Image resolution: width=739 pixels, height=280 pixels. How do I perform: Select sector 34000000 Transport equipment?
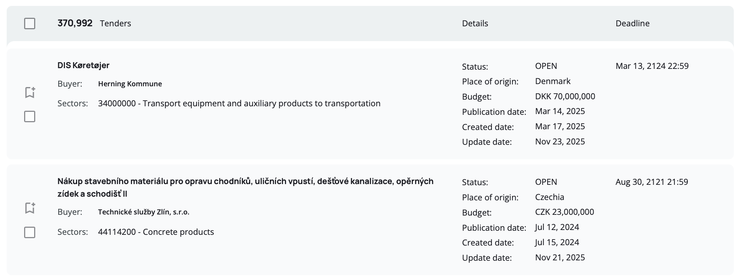tap(239, 103)
